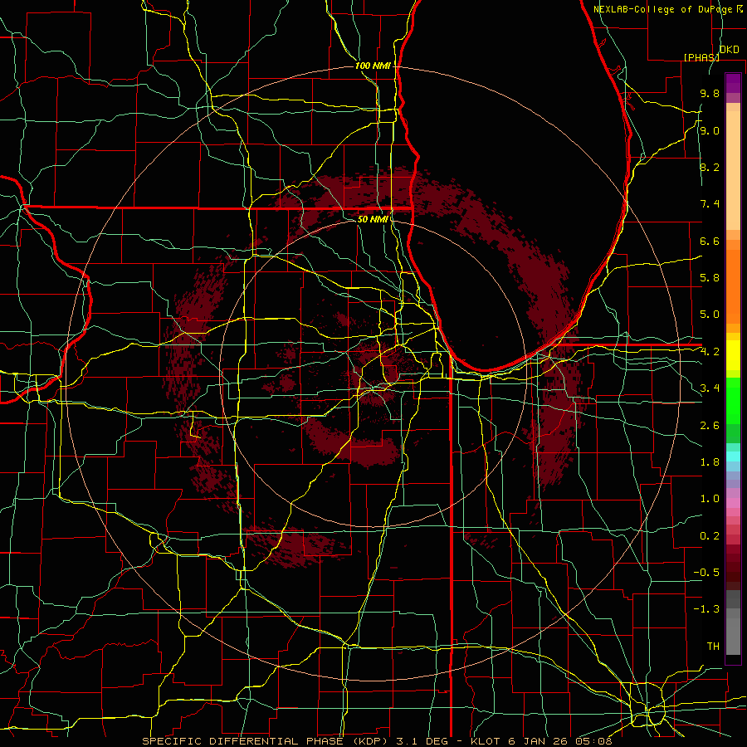The image size is (747, 747).
Task: Pick the cyan segment of color scale
Action: click(x=733, y=456)
